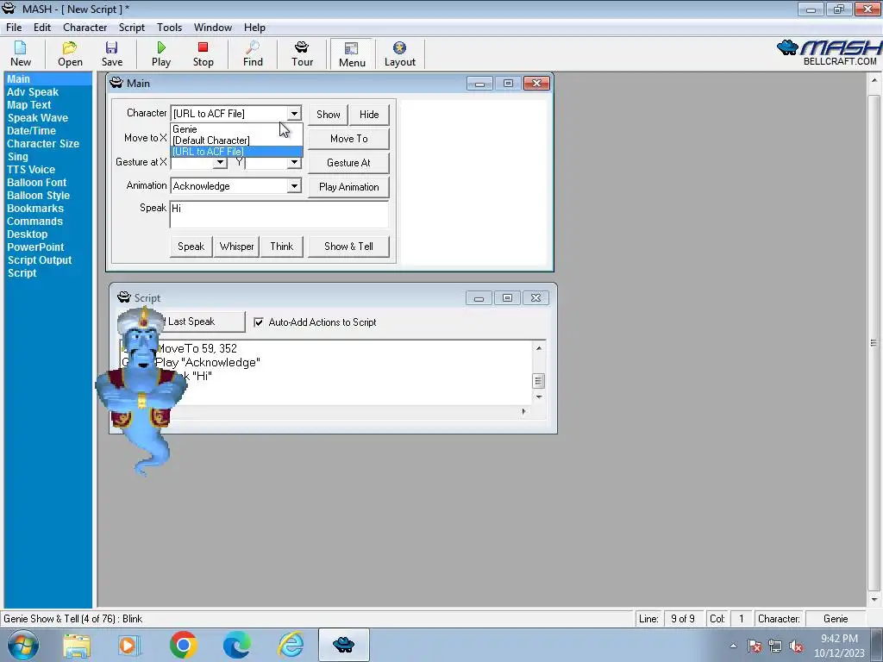The width and height of the screenshot is (883, 662).
Task: Expand the Gesture at Y dropdown
Action: (x=294, y=163)
